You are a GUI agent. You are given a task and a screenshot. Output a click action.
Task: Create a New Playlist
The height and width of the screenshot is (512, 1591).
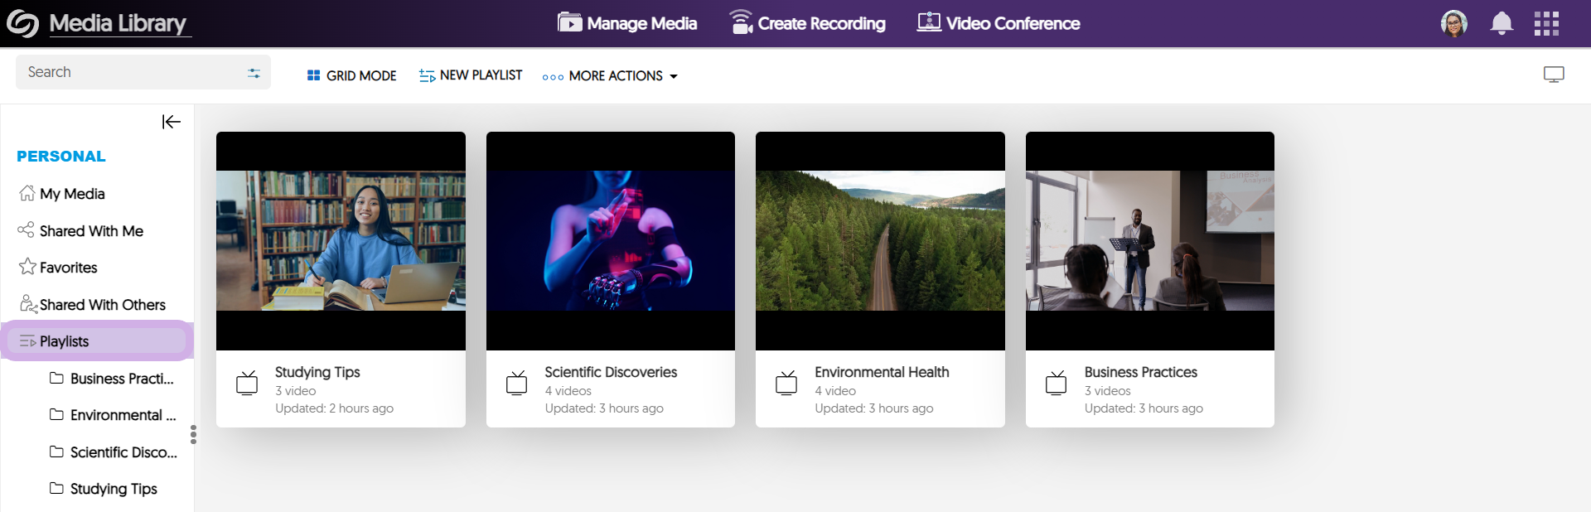pyautogui.click(x=471, y=75)
